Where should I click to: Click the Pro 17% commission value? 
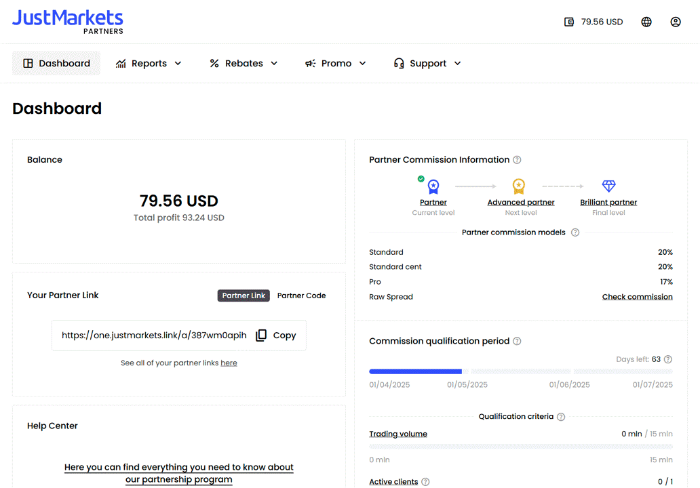tap(666, 282)
